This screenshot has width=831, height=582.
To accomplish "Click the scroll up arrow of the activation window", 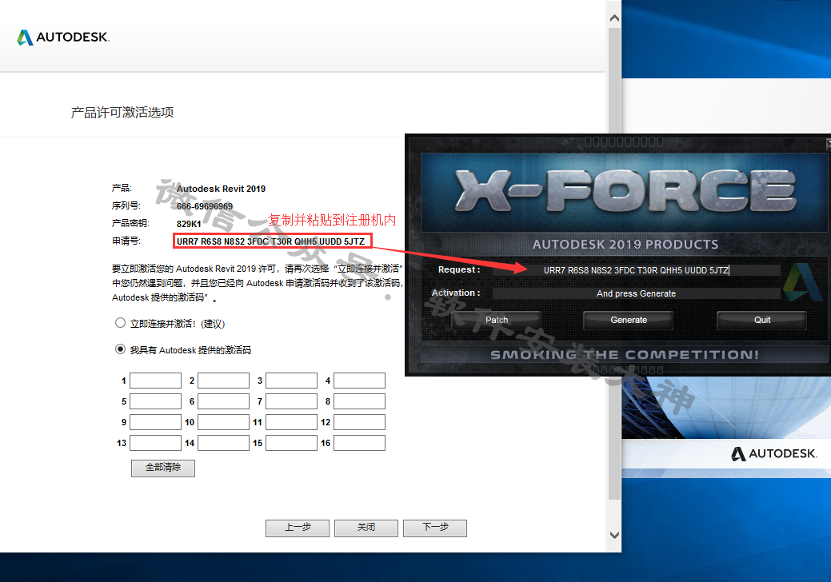I will click(614, 18).
